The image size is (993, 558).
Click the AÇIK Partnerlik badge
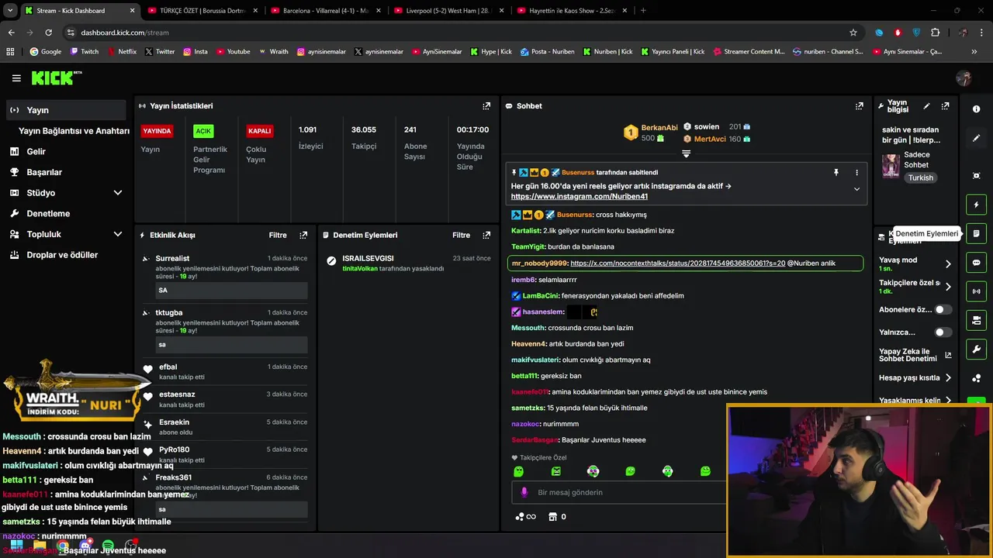pos(203,131)
